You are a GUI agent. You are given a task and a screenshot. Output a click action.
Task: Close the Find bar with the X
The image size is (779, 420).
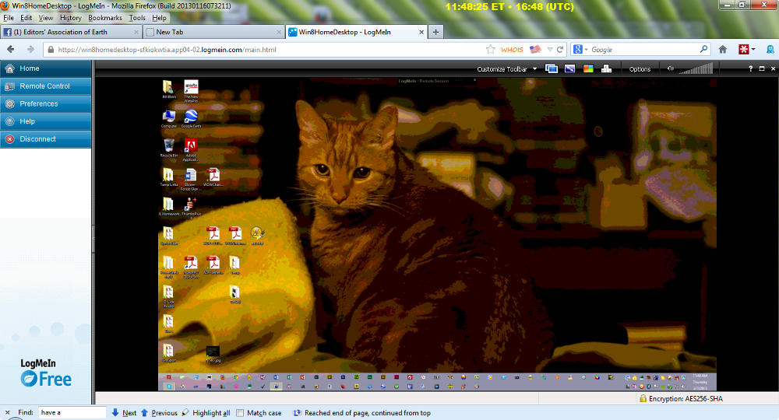tap(7, 412)
